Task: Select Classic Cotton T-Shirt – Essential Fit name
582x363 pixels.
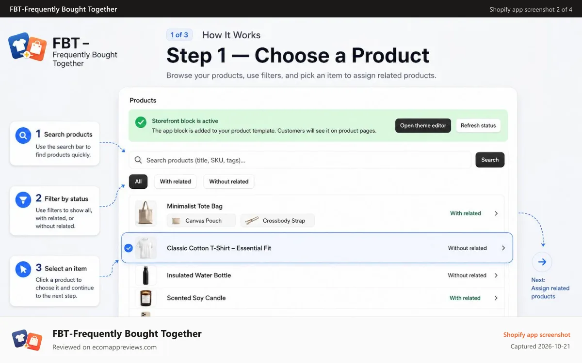Action: [x=219, y=248]
